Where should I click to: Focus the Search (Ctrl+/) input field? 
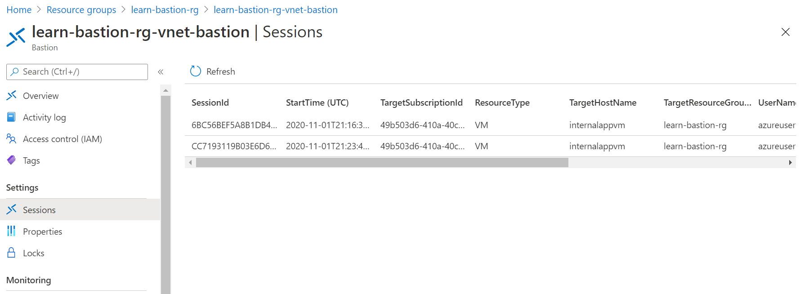(x=77, y=72)
